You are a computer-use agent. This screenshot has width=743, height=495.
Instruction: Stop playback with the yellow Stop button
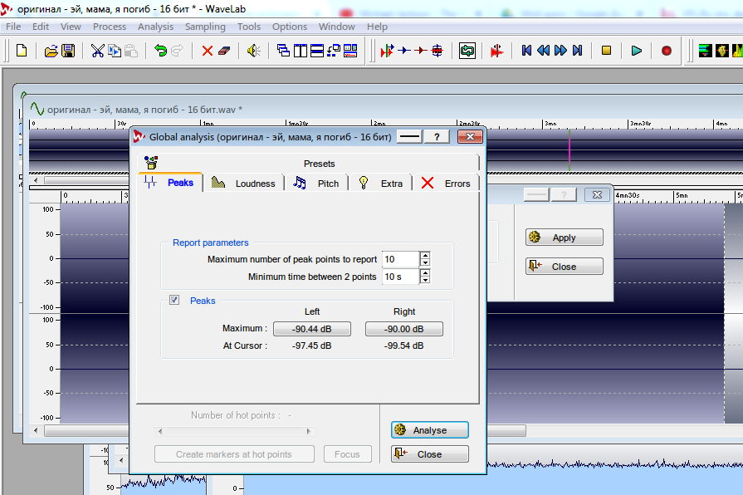pos(606,51)
